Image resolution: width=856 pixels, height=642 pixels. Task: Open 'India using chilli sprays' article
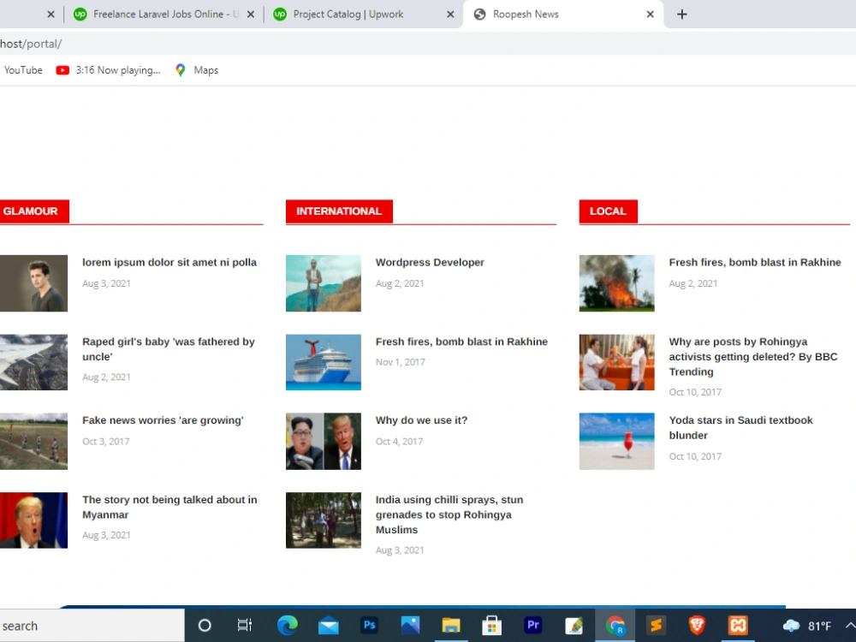click(x=449, y=514)
